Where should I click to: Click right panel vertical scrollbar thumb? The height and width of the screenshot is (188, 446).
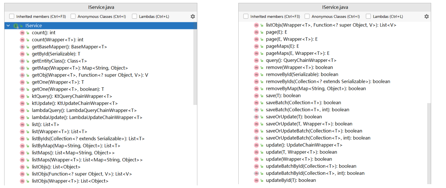(x=429, y=143)
